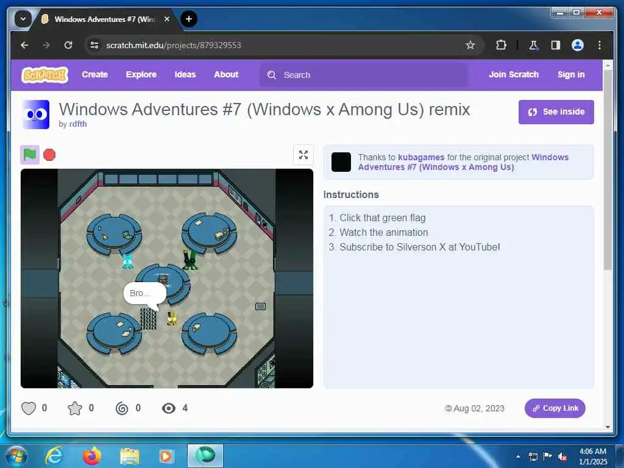Screen dimensions: 624x468
Task: Click the views eye icon
Action: pyautogui.click(x=169, y=408)
